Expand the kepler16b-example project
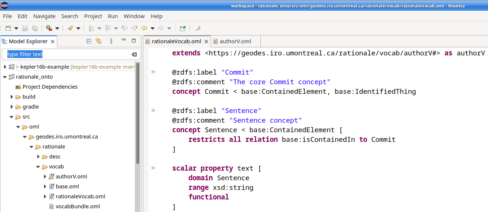The image size is (488, 212). point(5,67)
